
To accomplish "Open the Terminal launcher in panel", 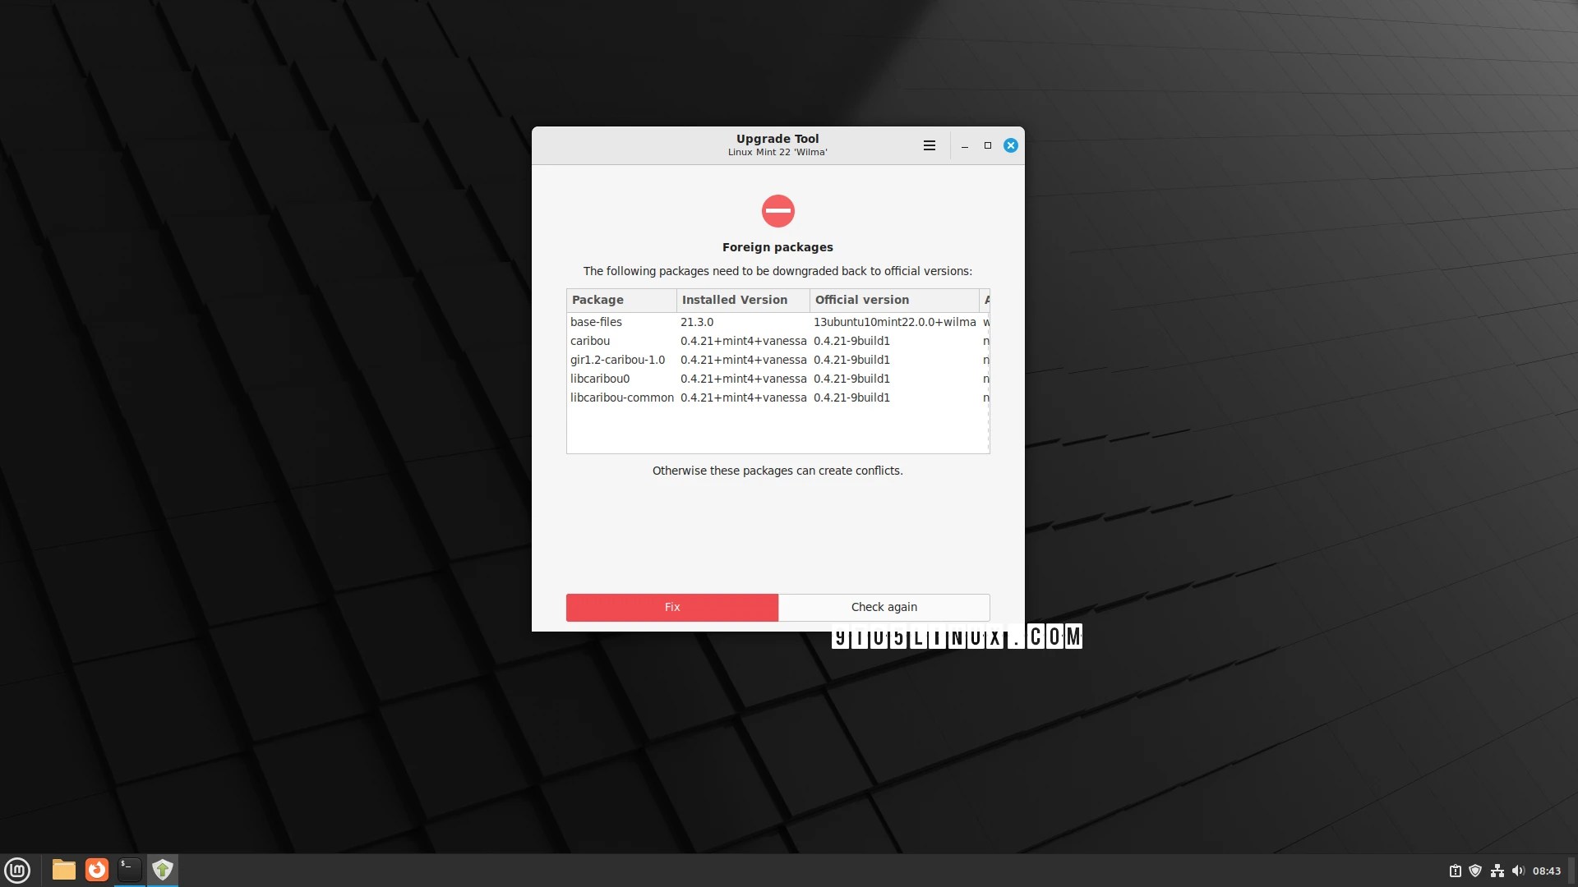I will point(129,870).
